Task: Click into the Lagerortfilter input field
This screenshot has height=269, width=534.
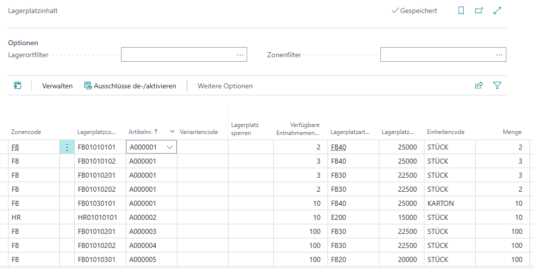Action: click(x=178, y=55)
